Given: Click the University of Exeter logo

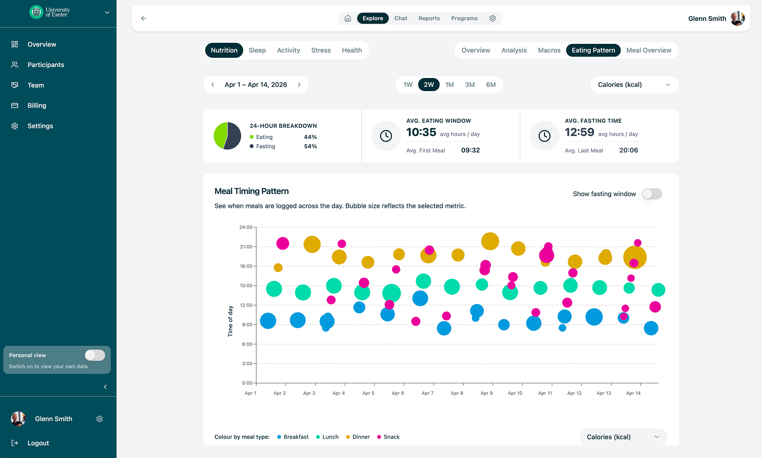Looking at the screenshot, I should point(50,12).
